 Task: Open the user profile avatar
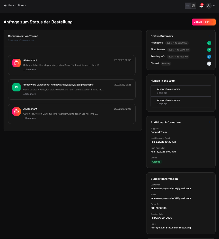point(209,6)
